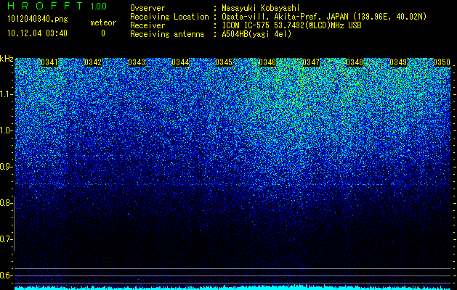Screen dimensions: 457x290
Task: Select the Receiver label
Action: [x=147, y=25]
